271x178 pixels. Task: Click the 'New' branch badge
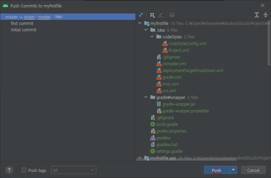[x=58, y=17]
